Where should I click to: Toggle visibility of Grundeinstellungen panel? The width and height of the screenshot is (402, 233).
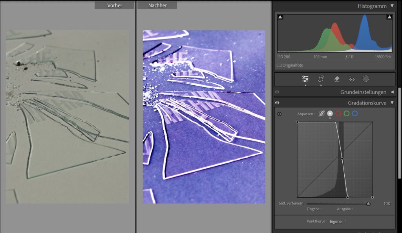pyautogui.click(x=277, y=92)
